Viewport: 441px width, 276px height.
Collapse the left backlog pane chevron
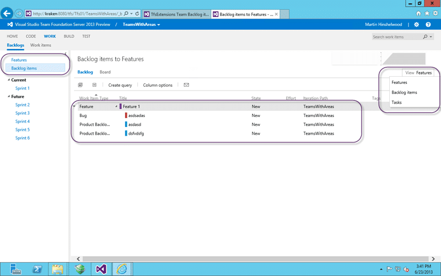point(66,53)
